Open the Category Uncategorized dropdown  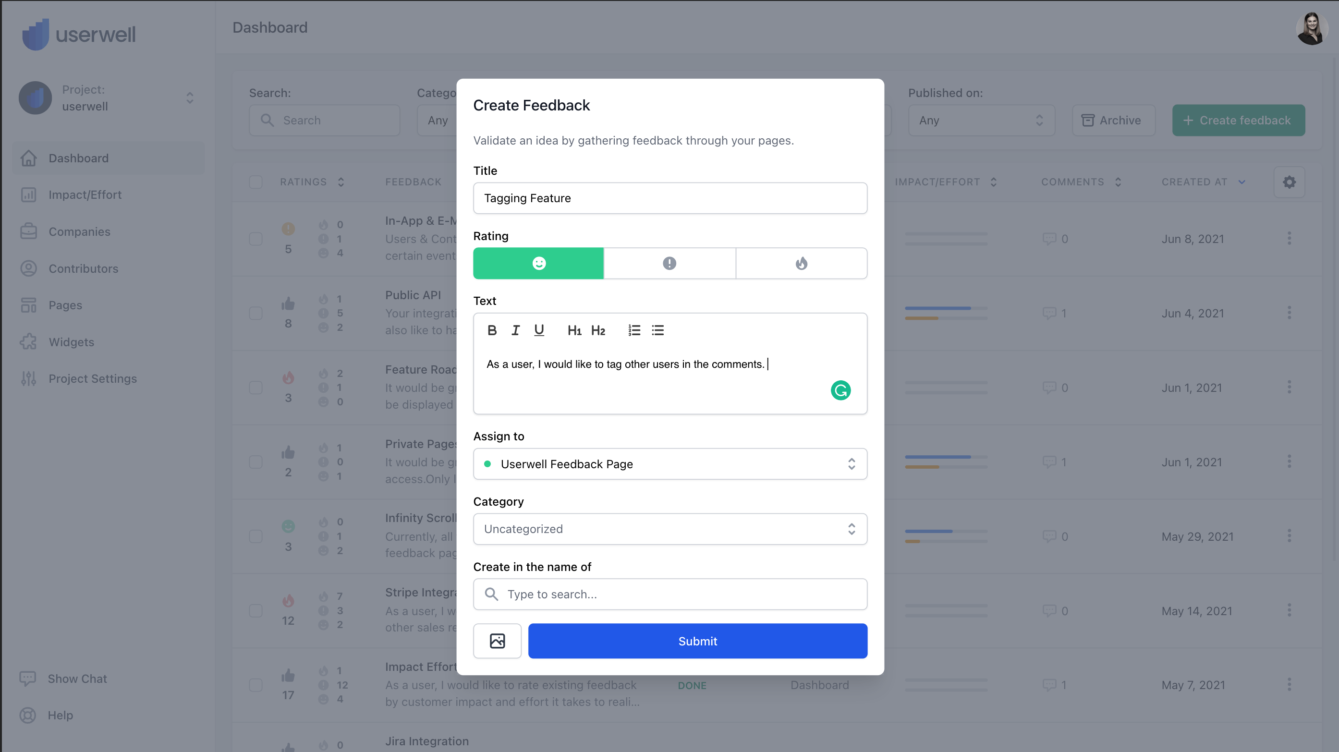pyautogui.click(x=669, y=529)
